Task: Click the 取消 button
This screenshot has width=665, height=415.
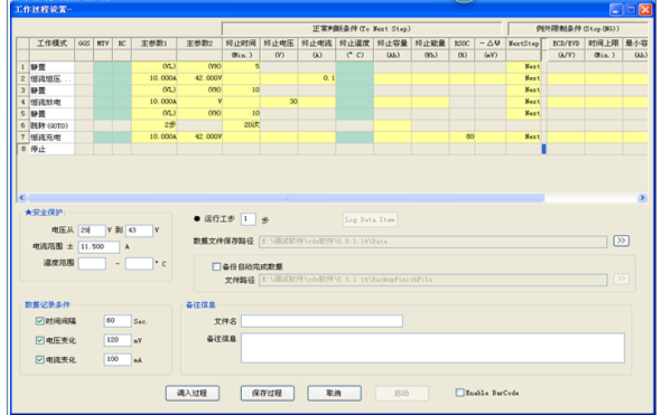Action: pyautogui.click(x=334, y=393)
